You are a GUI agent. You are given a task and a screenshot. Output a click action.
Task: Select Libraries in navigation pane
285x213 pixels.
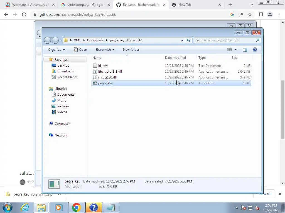click(x=60, y=88)
